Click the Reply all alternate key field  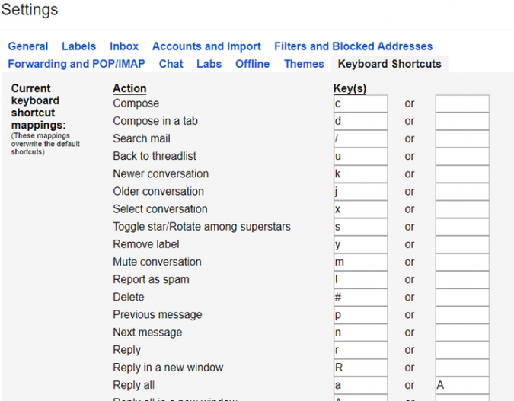click(x=462, y=386)
